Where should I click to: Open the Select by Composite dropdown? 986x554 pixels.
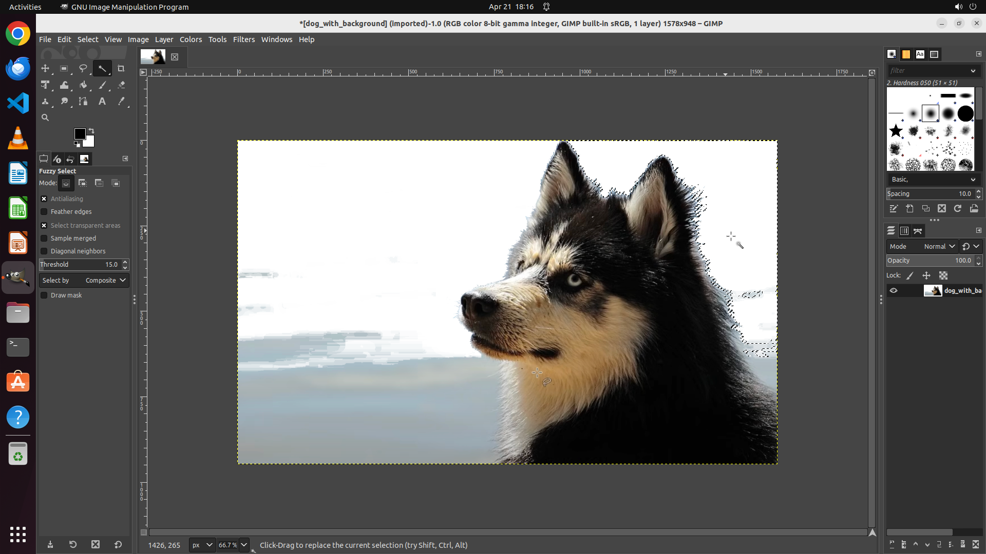84,281
